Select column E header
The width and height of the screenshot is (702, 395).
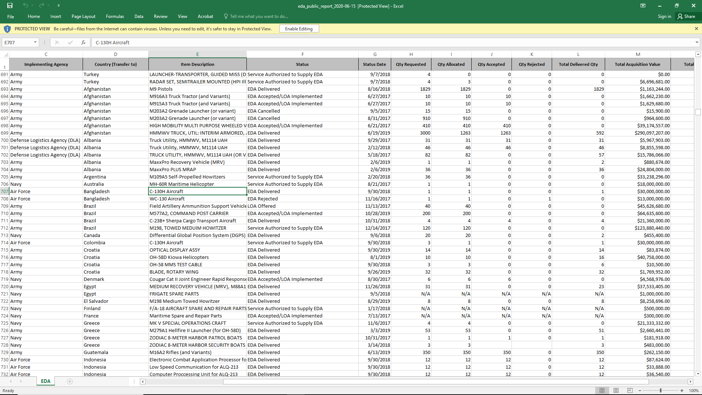(197, 54)
